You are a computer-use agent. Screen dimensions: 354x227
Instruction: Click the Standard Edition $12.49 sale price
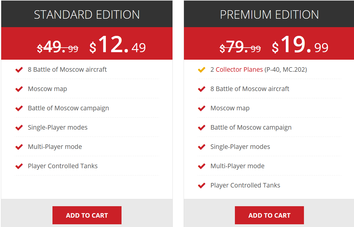point(118,45)
